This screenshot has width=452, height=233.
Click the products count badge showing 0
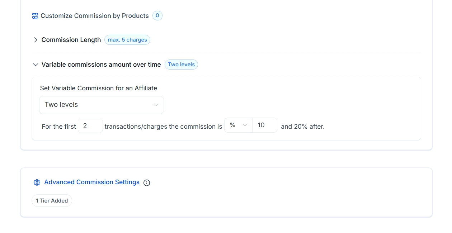[x=157, y=16]
